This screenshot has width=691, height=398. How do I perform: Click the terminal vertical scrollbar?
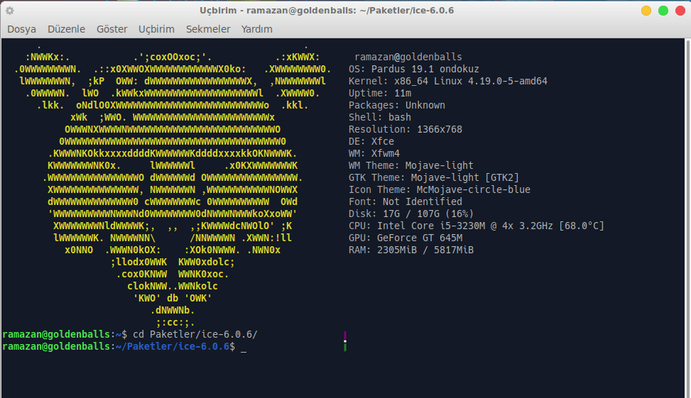[687, 218]
